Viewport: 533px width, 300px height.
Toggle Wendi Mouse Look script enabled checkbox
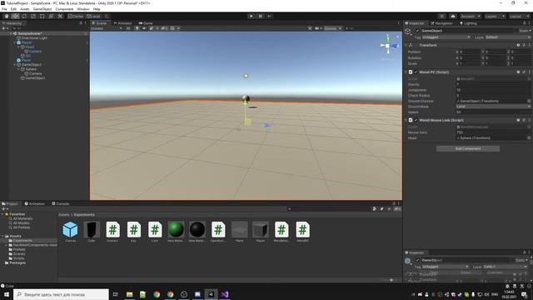click(x=416, y=120)
